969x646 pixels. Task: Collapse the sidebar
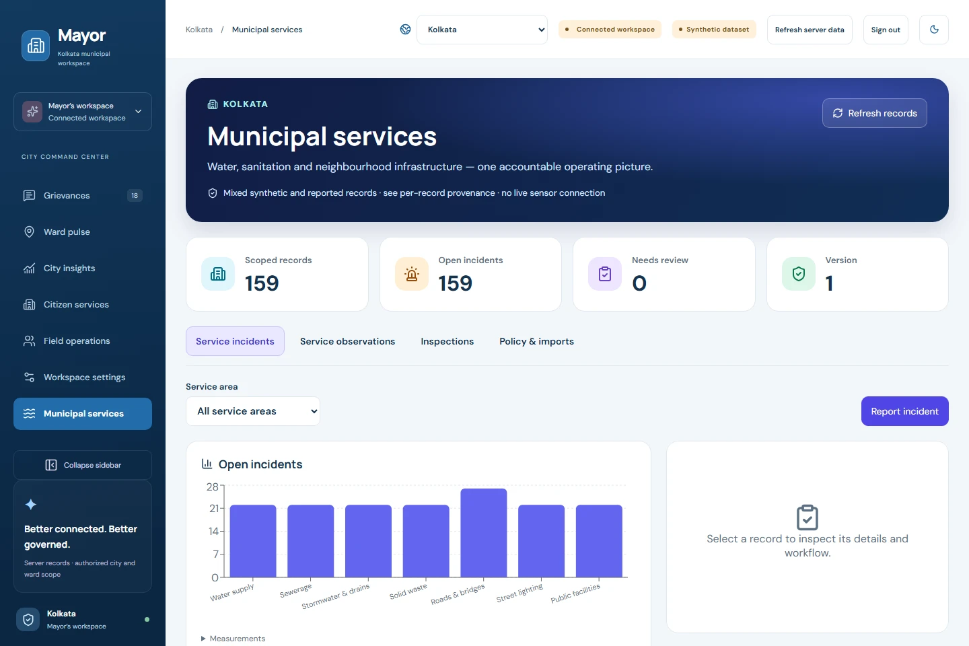[83, 465]
